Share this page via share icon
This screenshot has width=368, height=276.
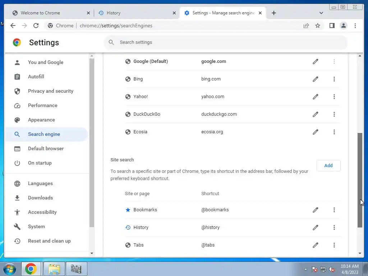coord(306,26)
